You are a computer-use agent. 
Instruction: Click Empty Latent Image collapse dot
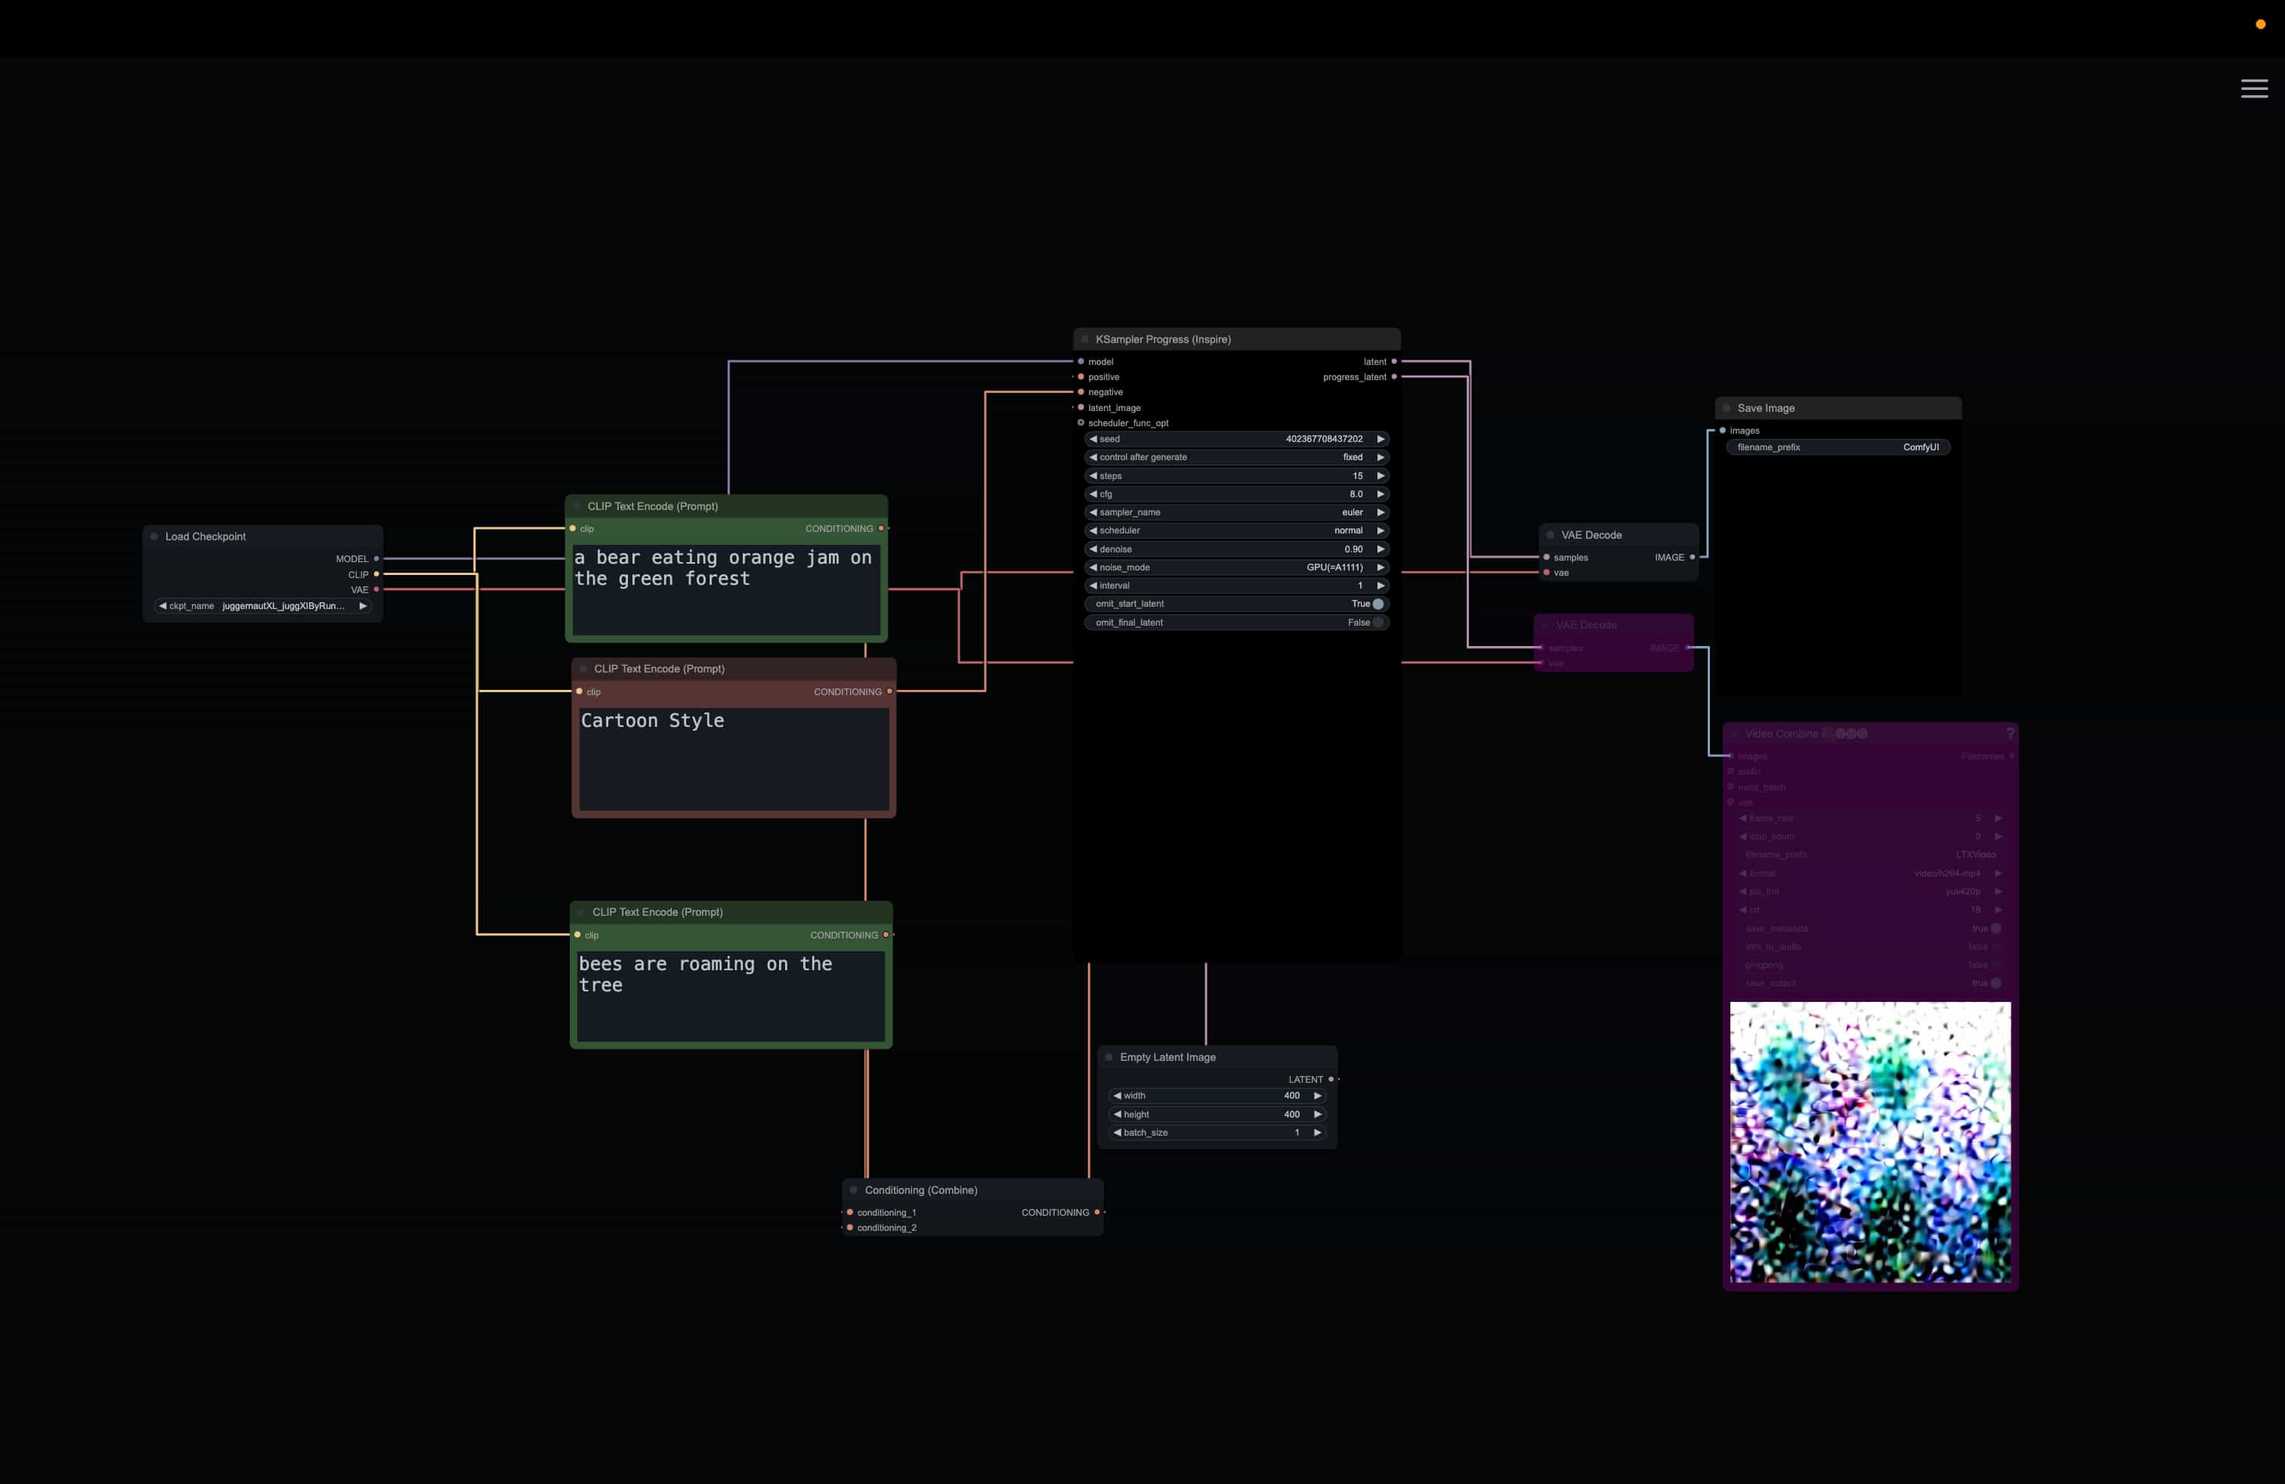pos(1109,1057)
